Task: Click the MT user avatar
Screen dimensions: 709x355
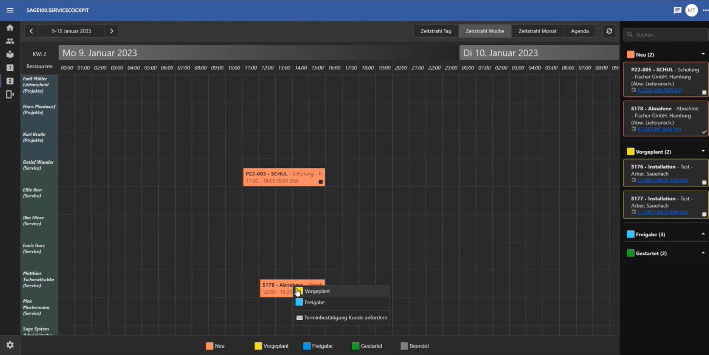Action: [x=691, y=10]
